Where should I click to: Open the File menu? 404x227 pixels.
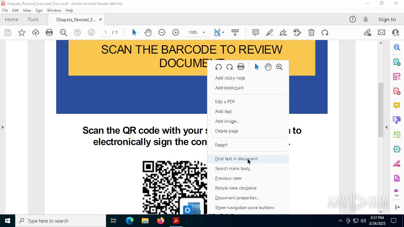5,10
